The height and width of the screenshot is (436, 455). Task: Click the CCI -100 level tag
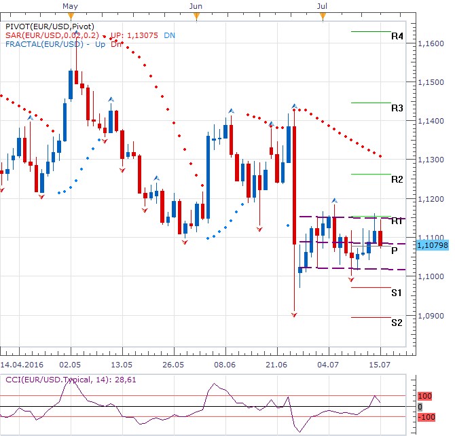pyautogui.click(x=426, y=417)
